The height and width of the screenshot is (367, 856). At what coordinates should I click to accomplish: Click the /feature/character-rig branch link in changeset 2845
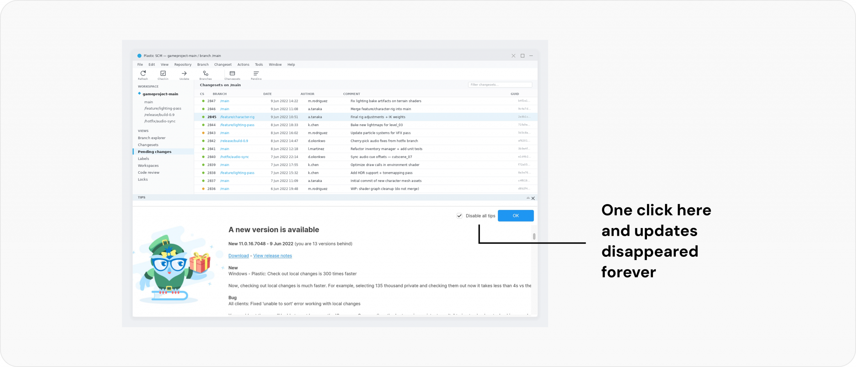(237, 117)
